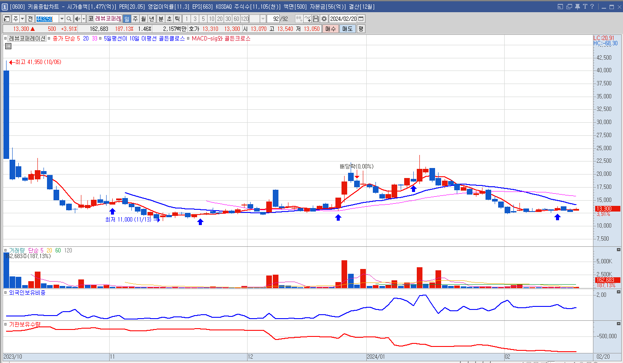Click the speaker sound icon in toolbar
623x363 pixels.
click(x=77, y=19)
